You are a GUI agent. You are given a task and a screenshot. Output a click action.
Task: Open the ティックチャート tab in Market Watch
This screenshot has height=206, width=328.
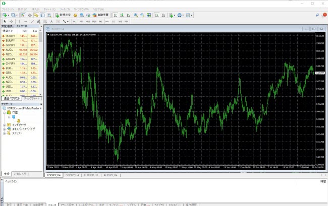coord(32,98)
